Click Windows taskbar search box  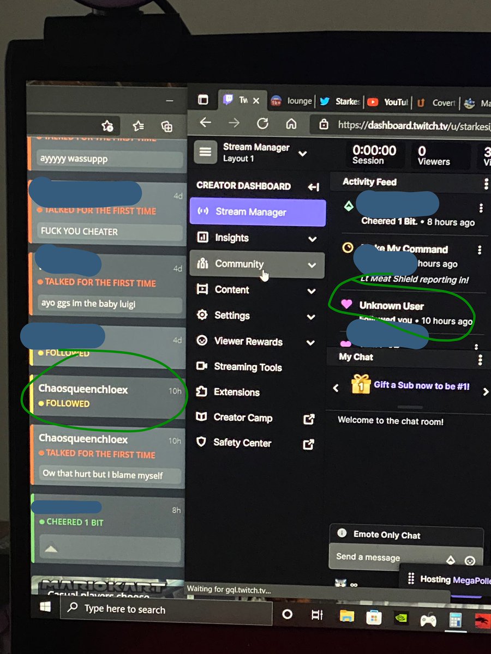[x=166, y=610]
